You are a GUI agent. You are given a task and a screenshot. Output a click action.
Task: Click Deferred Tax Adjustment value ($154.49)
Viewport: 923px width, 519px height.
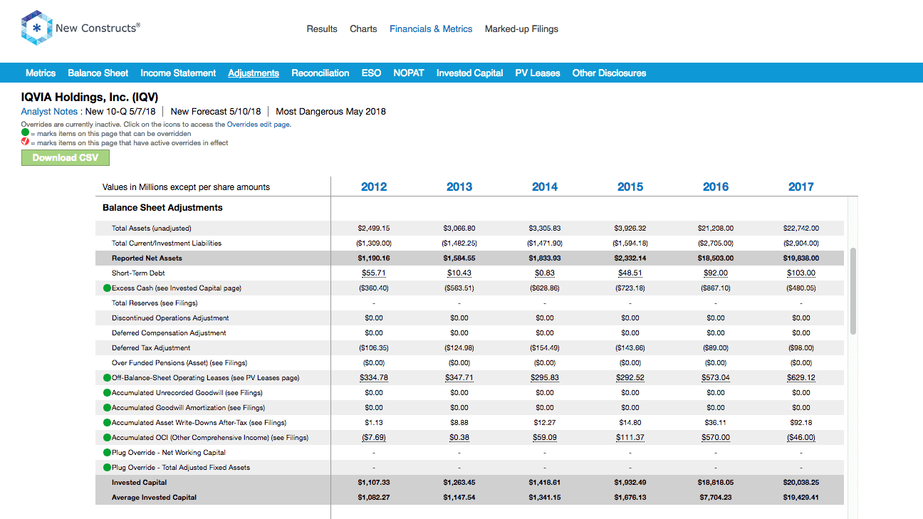pyautogui.click(x=545, y=348)
